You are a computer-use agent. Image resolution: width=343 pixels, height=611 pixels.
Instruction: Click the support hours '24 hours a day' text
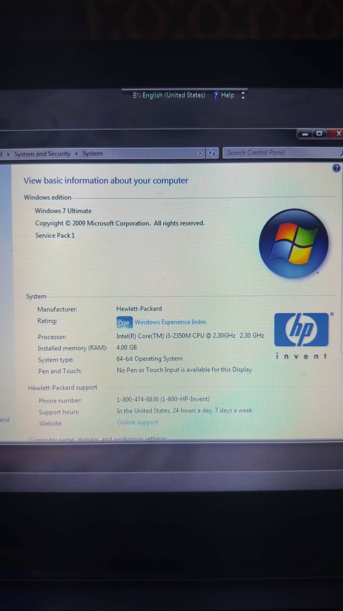pyautogui.click(x=185, y=411)
